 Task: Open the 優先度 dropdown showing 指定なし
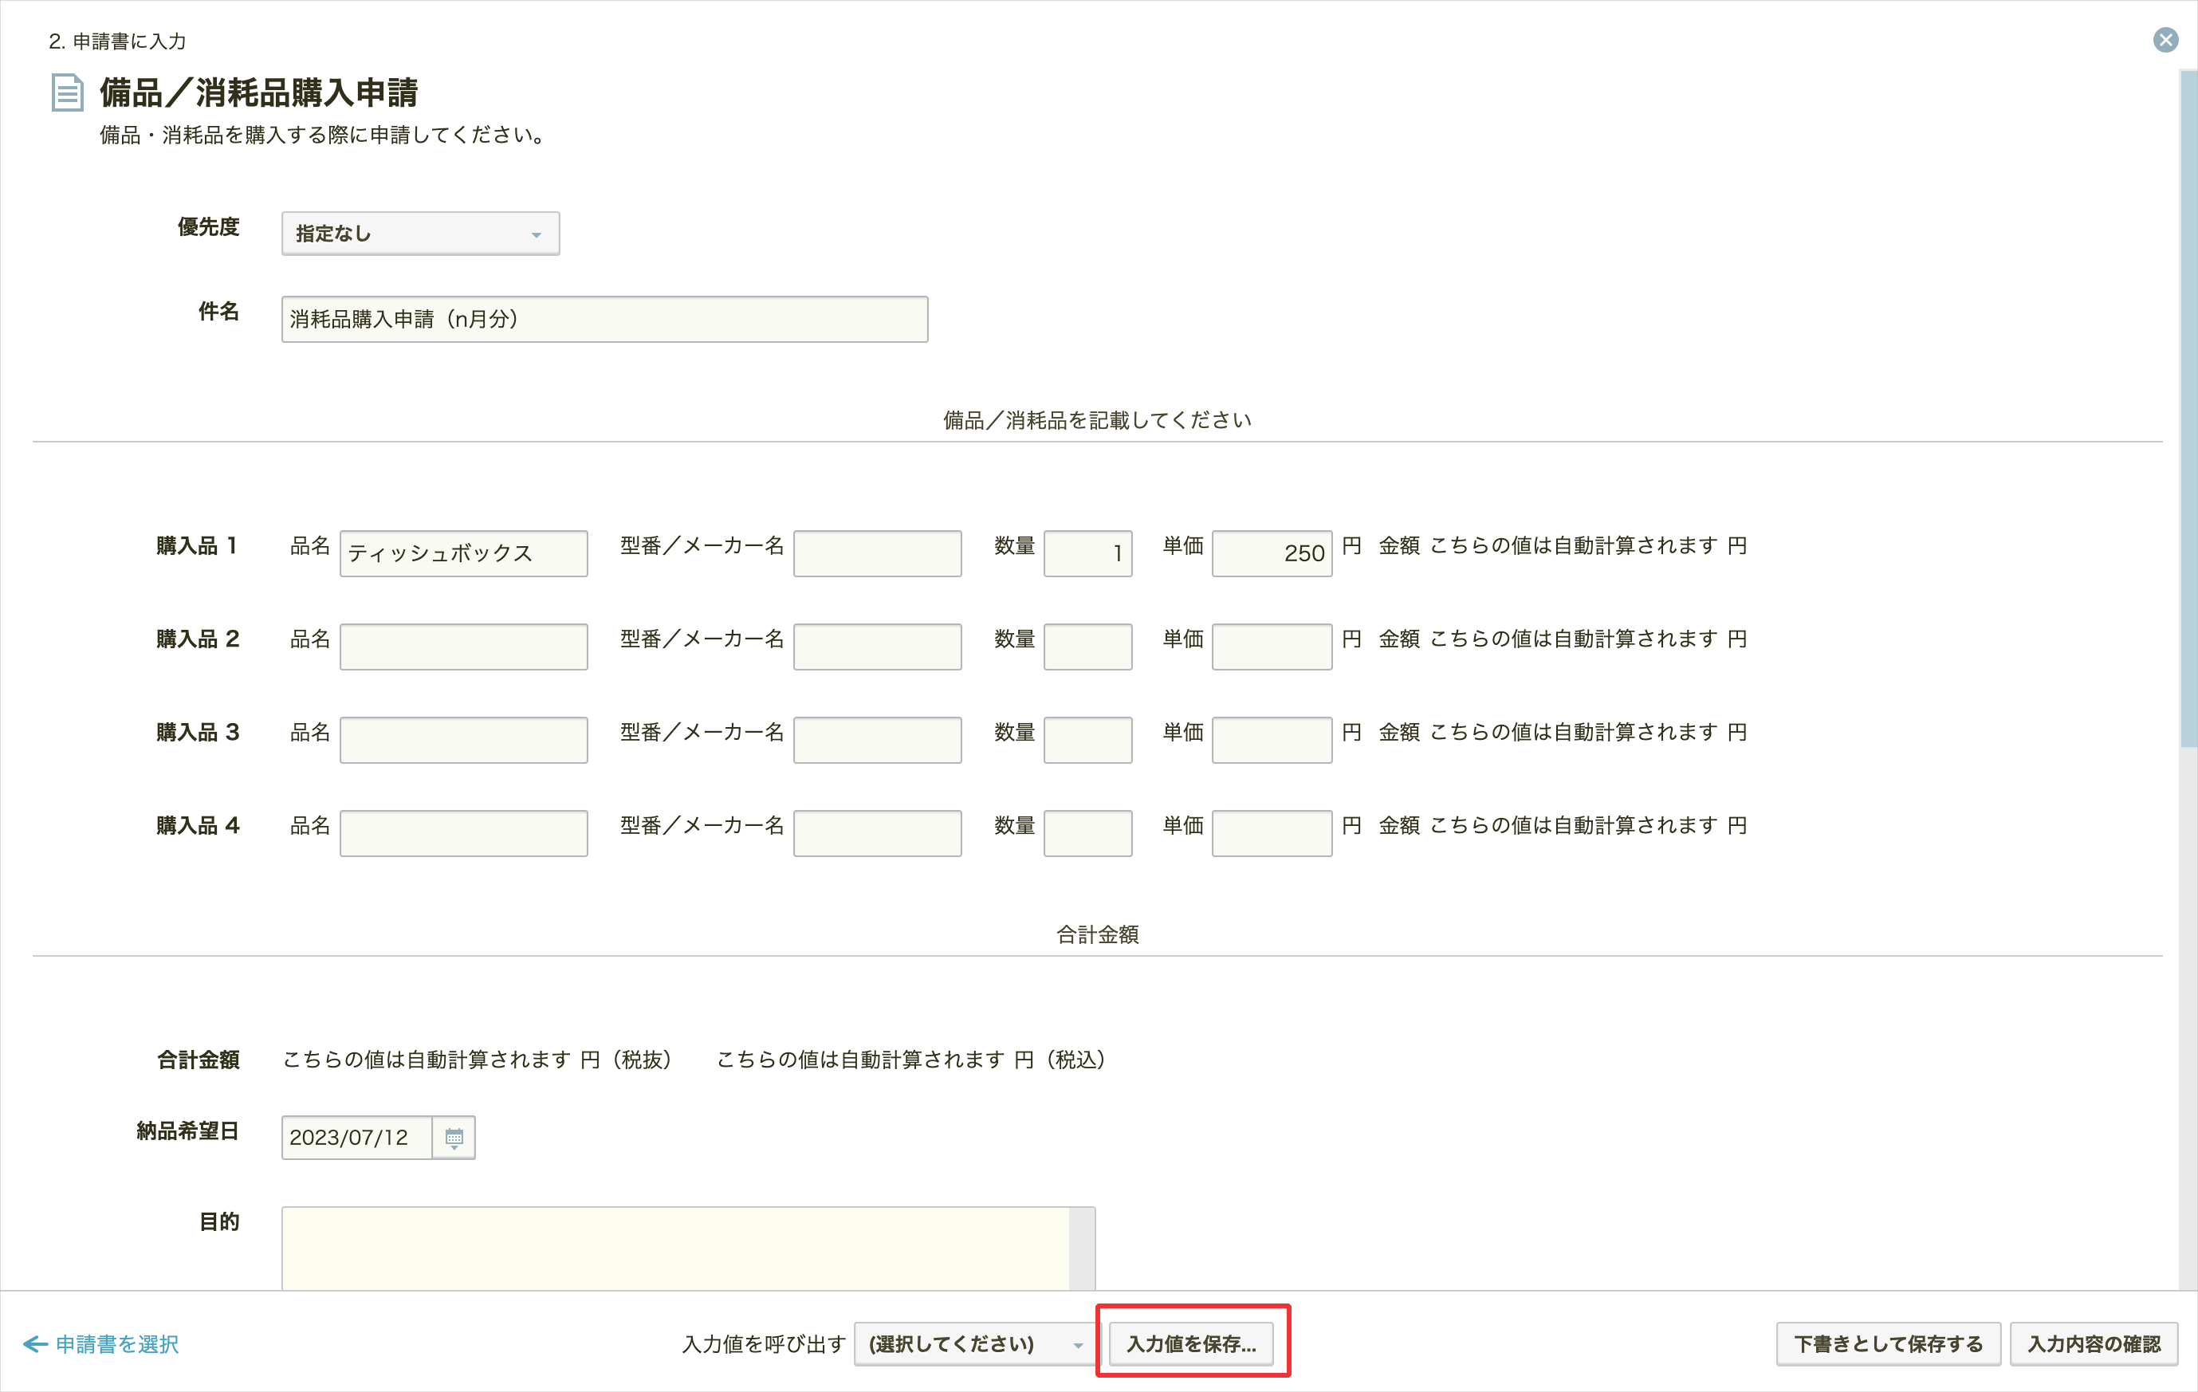(420, 234)
